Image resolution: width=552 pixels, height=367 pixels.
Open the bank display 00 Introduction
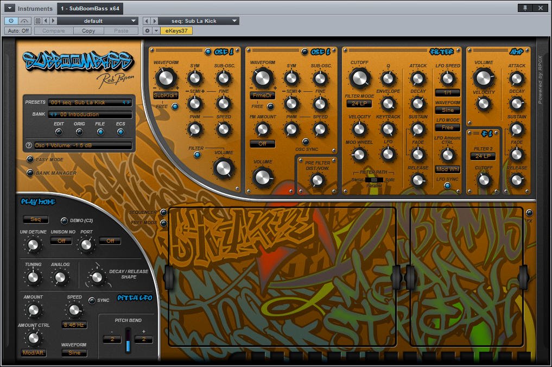click(x=90, y=115)
